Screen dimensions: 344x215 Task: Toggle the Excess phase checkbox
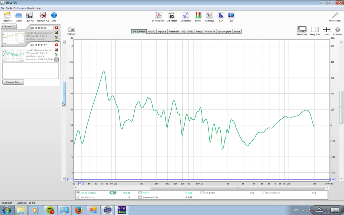pos(264,192)
